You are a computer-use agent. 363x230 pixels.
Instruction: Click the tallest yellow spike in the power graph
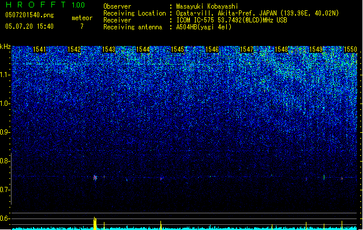[x=95, y=223]
